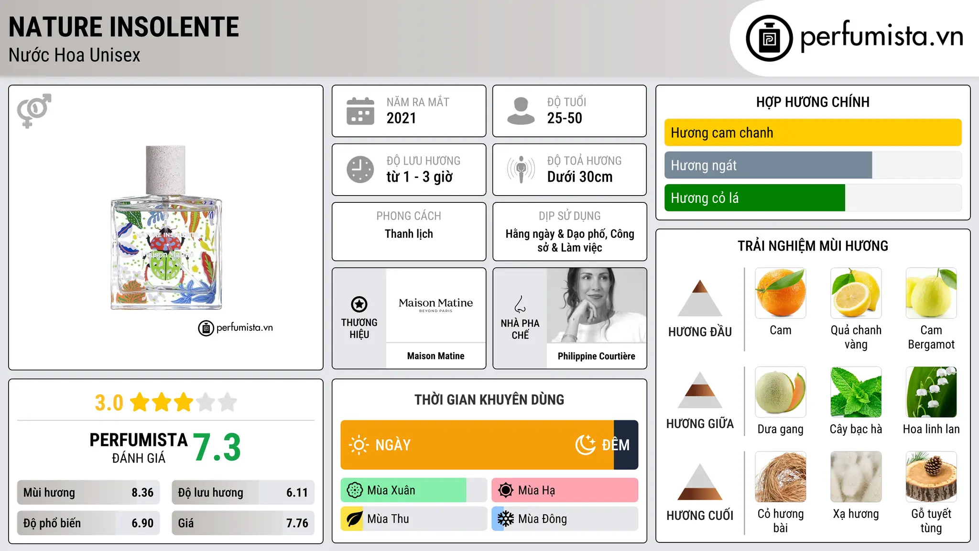This screenshot has width=979, height=551.
Task: Click the pyramid icon above Hương đầu
Action: (700, 298)
